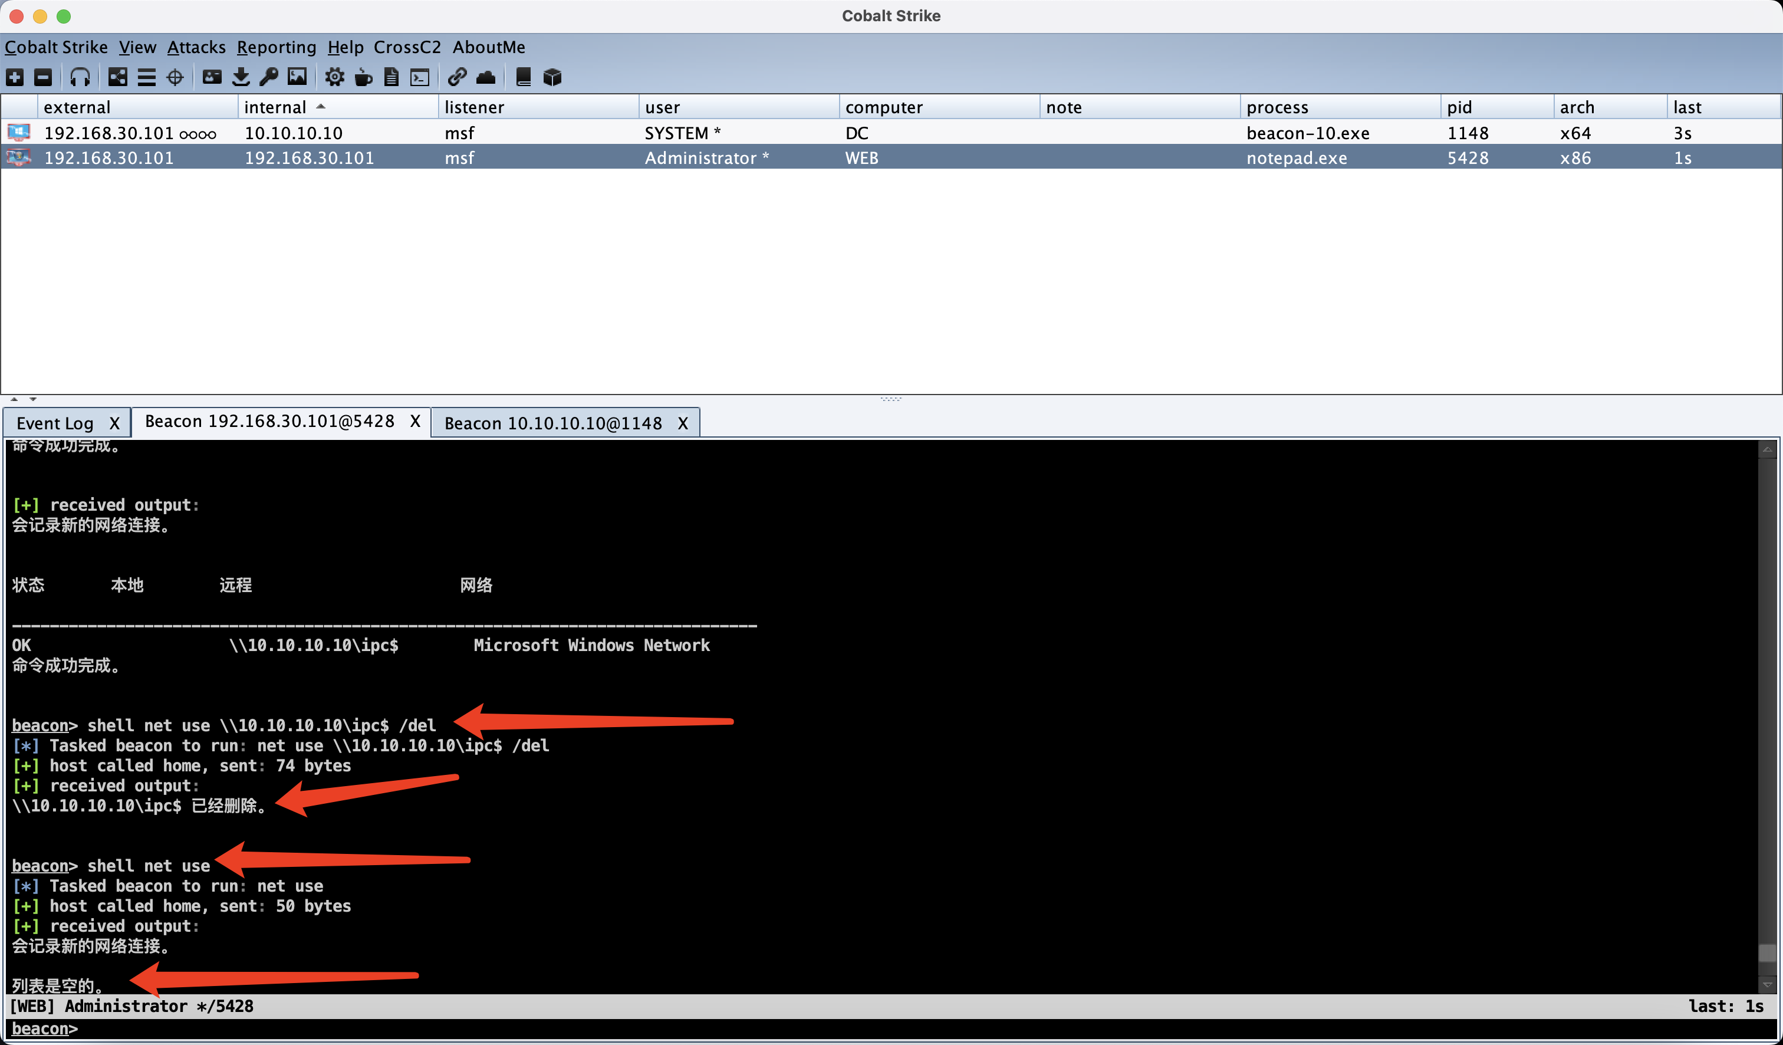Click the scripted web delivery terminal icon
The width and height of the screenshot is (1783, 1045).
[420, 77]
